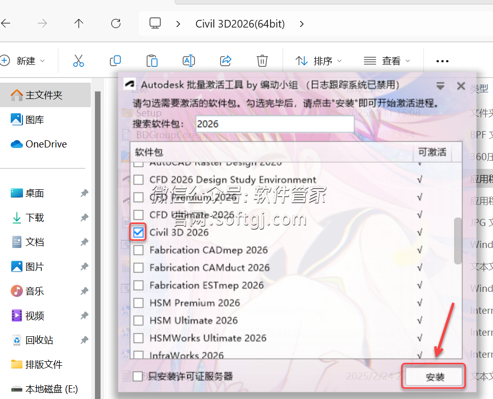Select the Civil 3D 2026 row text
Image resolution: width=493 pixels, height=399 pixels.
coord(179,233)
